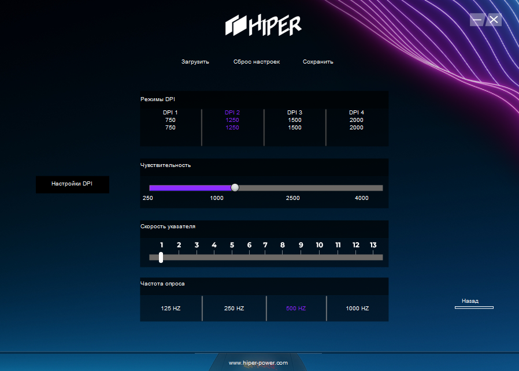Click the 4000 mark on the sensitivity slider
The image size is (519, 371).
[x=361, y=198]
